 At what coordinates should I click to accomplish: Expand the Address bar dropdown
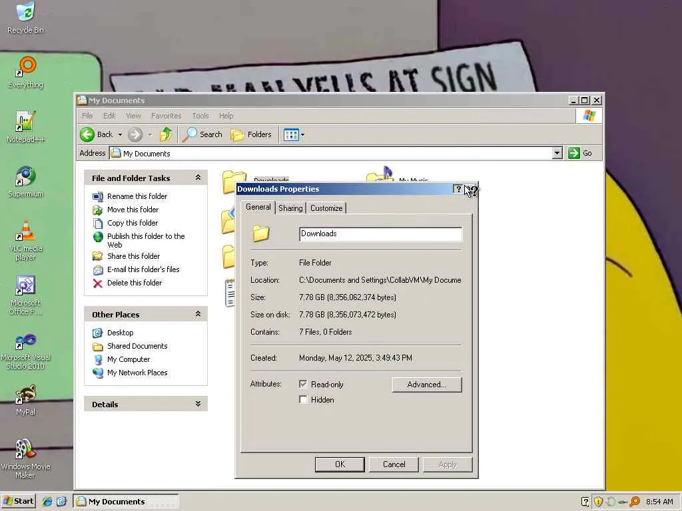[557, 153]
